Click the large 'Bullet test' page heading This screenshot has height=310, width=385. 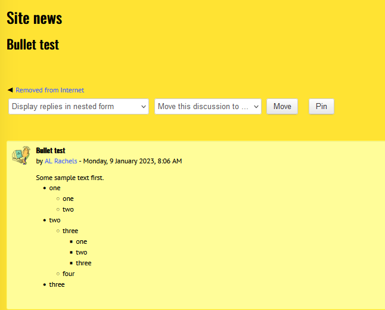click(33, 45)
